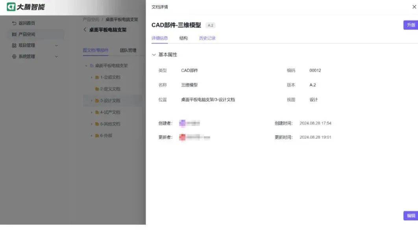Open the 项目管理 submenu chevron
The height and width of the screenshot is (233, 418).
[56, 45]
